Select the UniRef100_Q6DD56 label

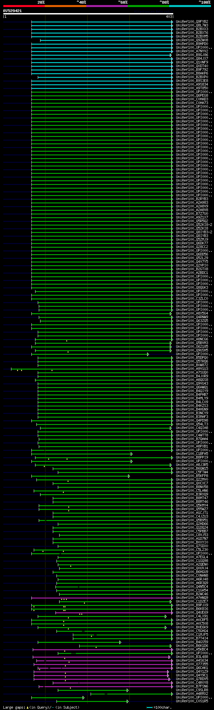click(192, 254)
